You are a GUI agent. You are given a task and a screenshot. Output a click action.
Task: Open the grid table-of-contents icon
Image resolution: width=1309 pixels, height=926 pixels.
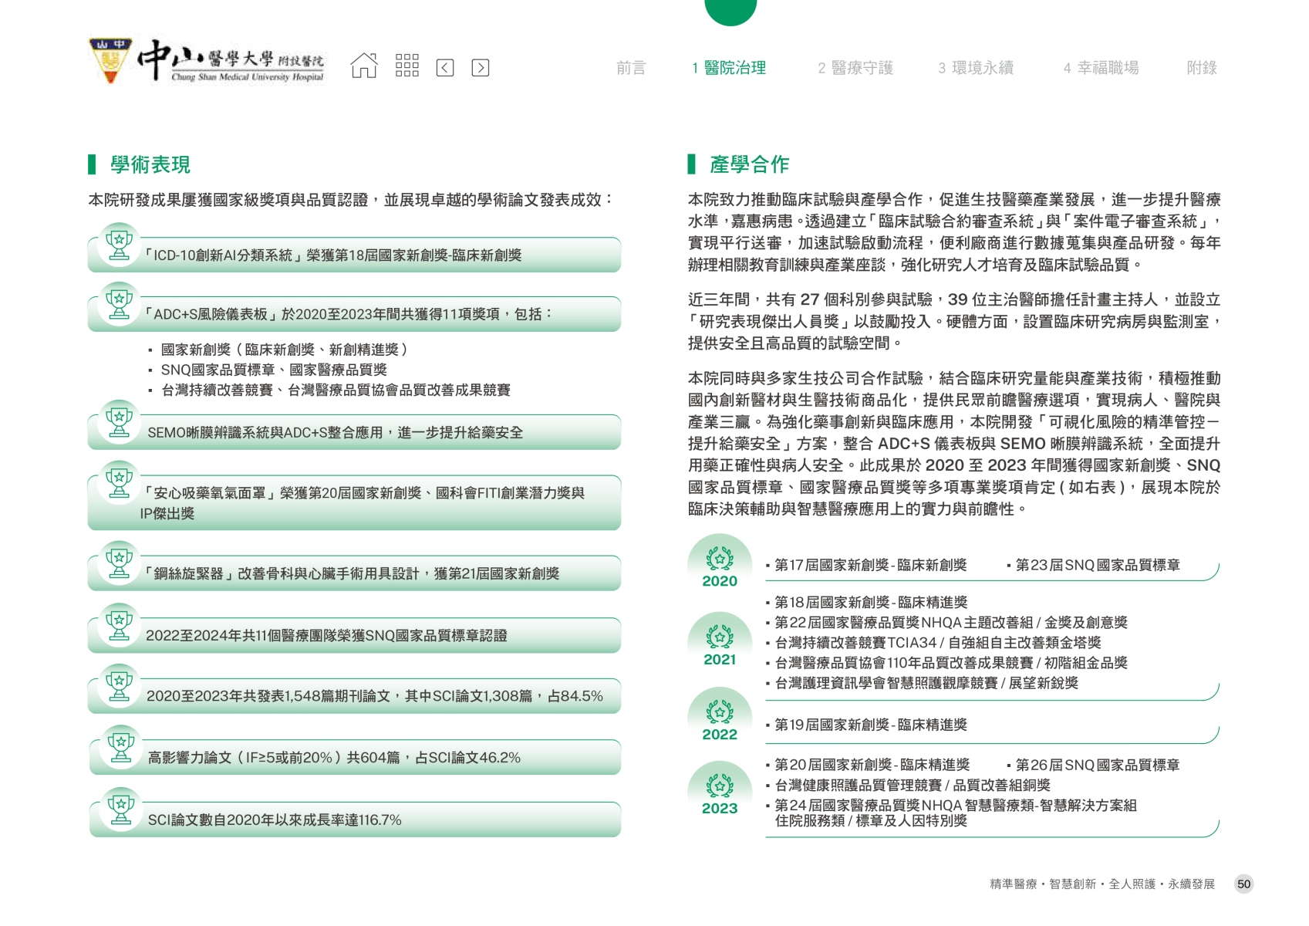pos(407,66)
